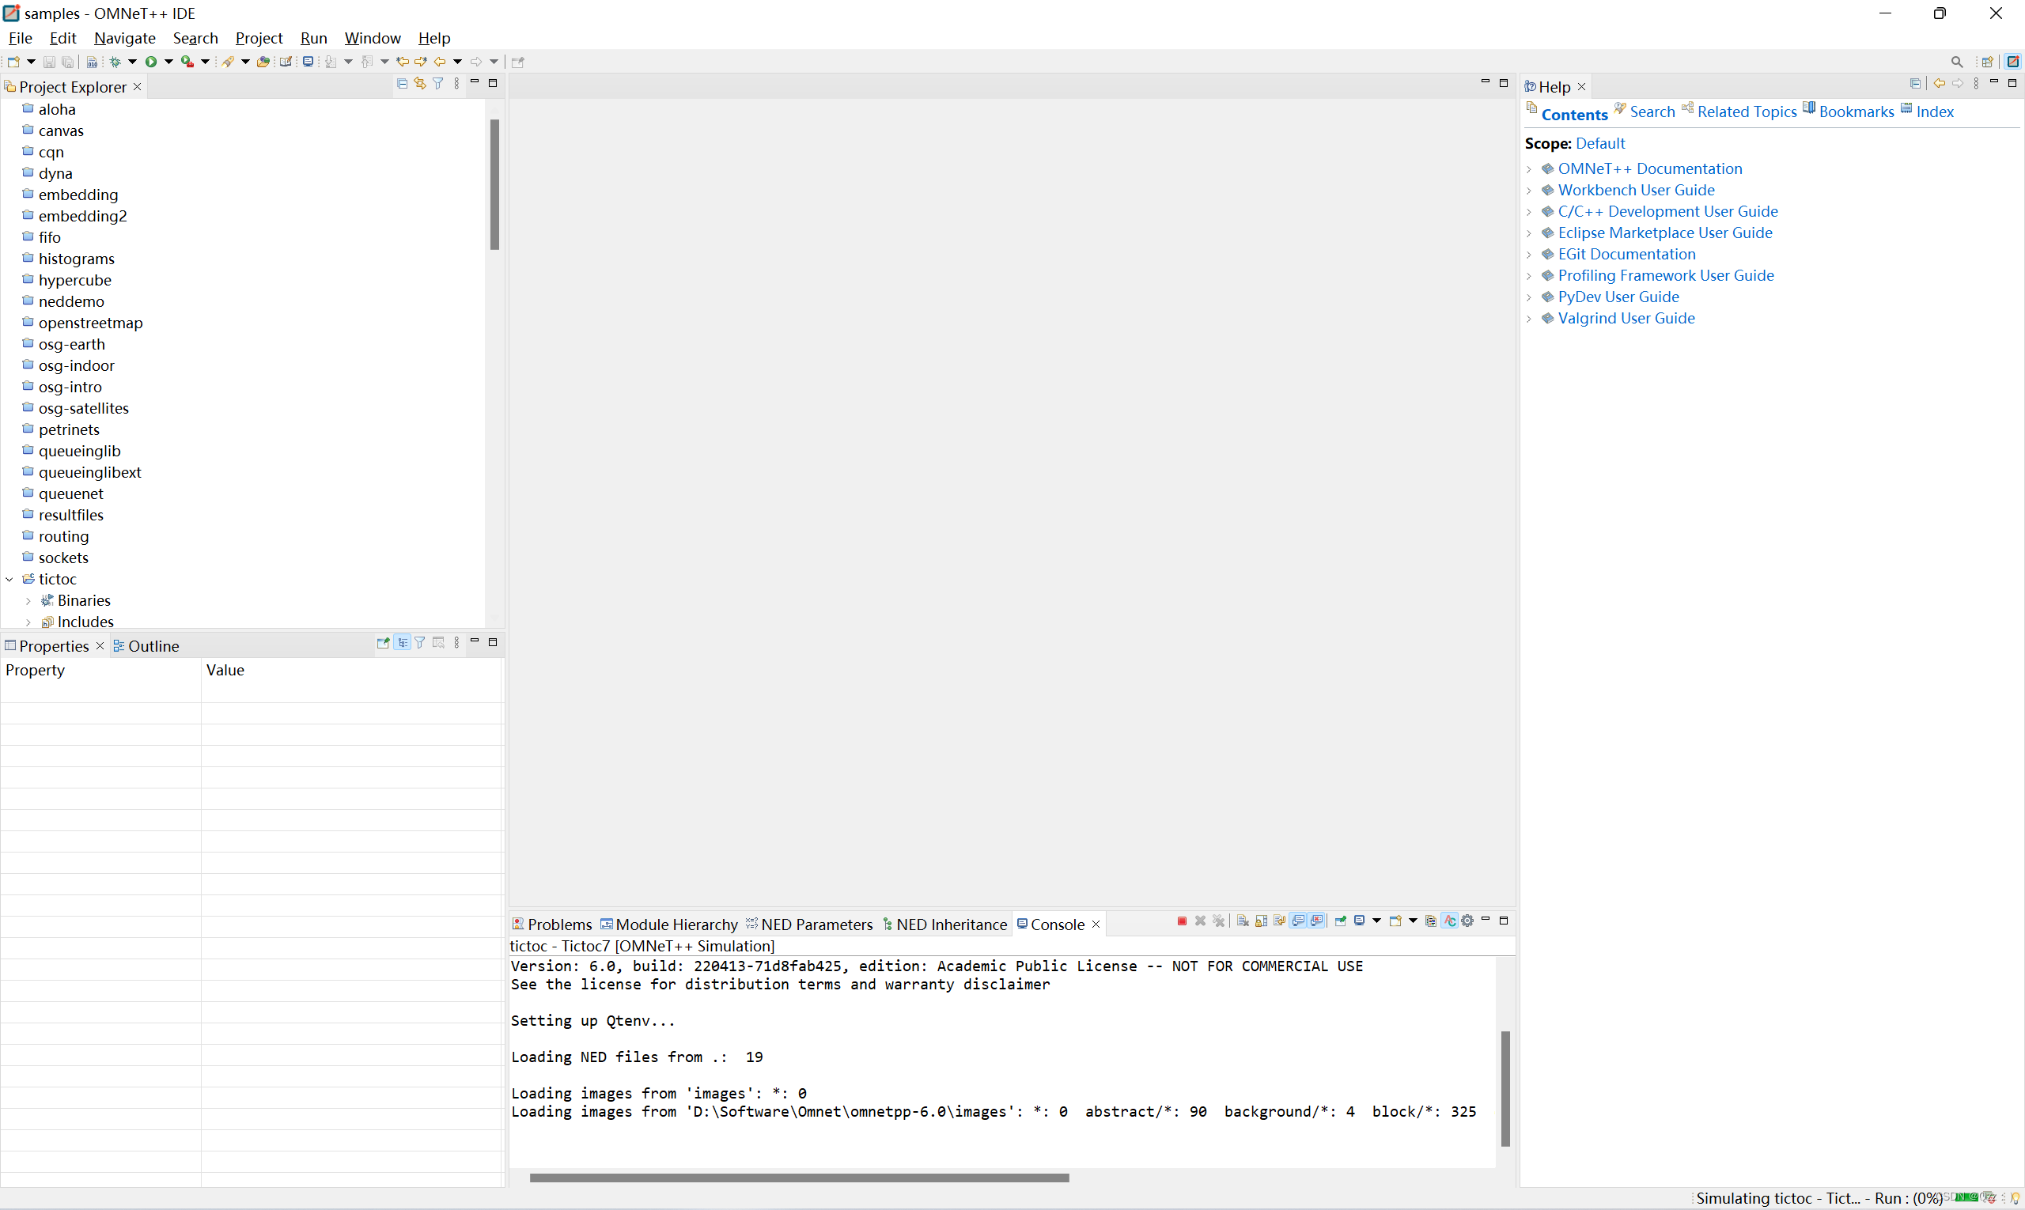Open the Project menu
The width and height of the screenshot is (2025, 1210).
click(x=259, y=38)
